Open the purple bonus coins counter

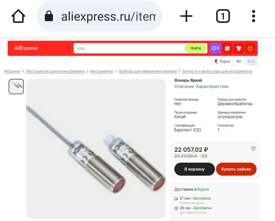[x=215, y=48]
